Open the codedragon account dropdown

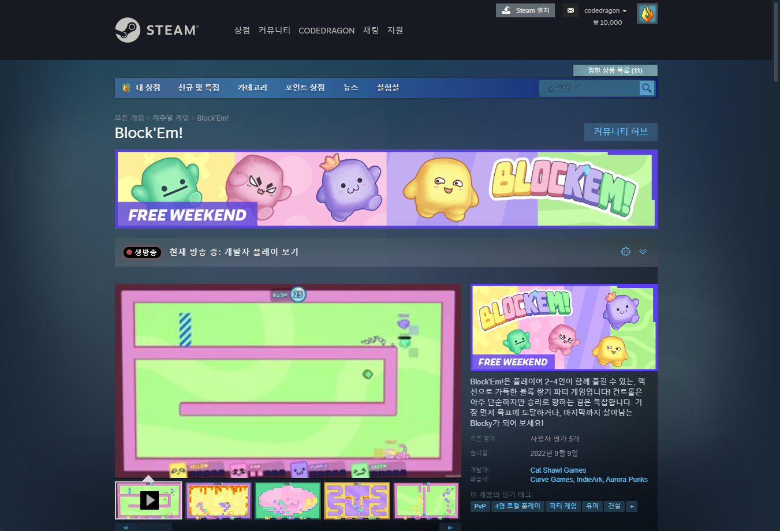pyautogui.click(x=605, y=10)
